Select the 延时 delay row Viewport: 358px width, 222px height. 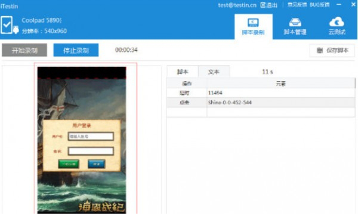pos(261,92)
